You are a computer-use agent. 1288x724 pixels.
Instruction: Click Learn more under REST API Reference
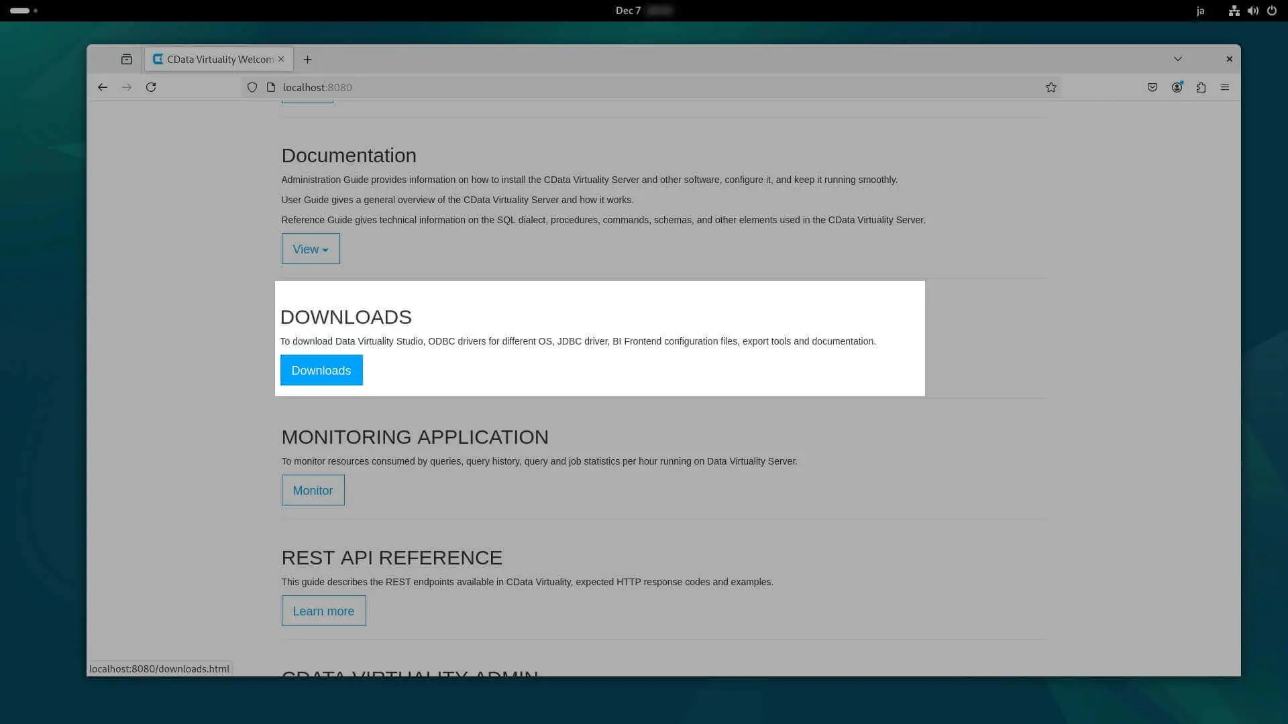click(x=323, y=611)
